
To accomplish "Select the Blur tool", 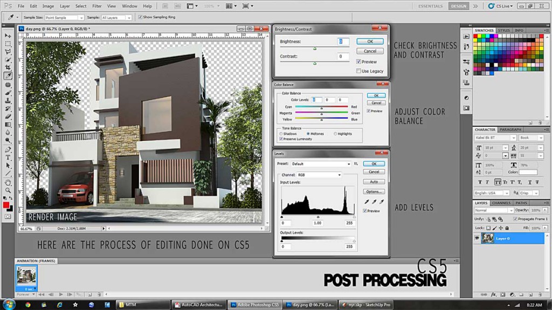I will 8,132.
